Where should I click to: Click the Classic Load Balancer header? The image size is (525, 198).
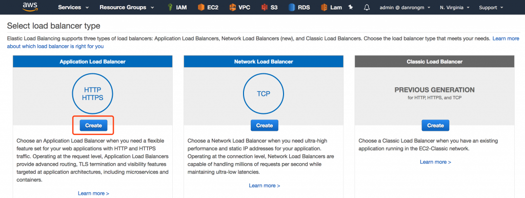(x=435, y=62)
